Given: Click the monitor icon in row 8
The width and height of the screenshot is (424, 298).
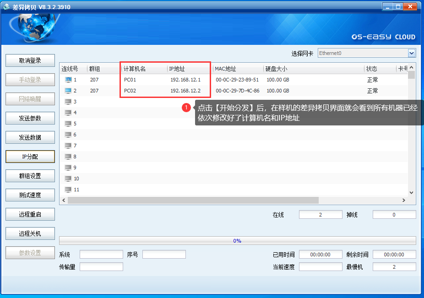Looking at the screenshot, I should (68, 157).
